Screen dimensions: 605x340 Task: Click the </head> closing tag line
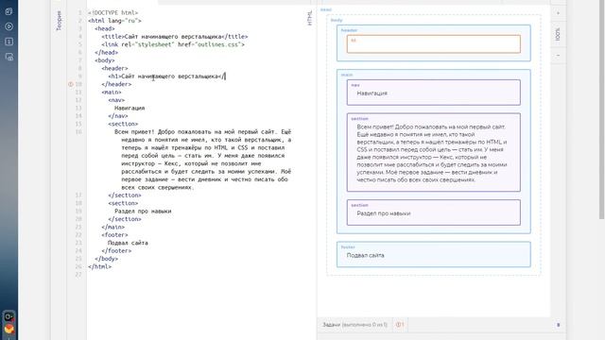tap(106, 53)
